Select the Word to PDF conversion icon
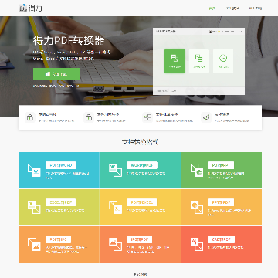This screenshot has width=278, height=278. point(115,170)
